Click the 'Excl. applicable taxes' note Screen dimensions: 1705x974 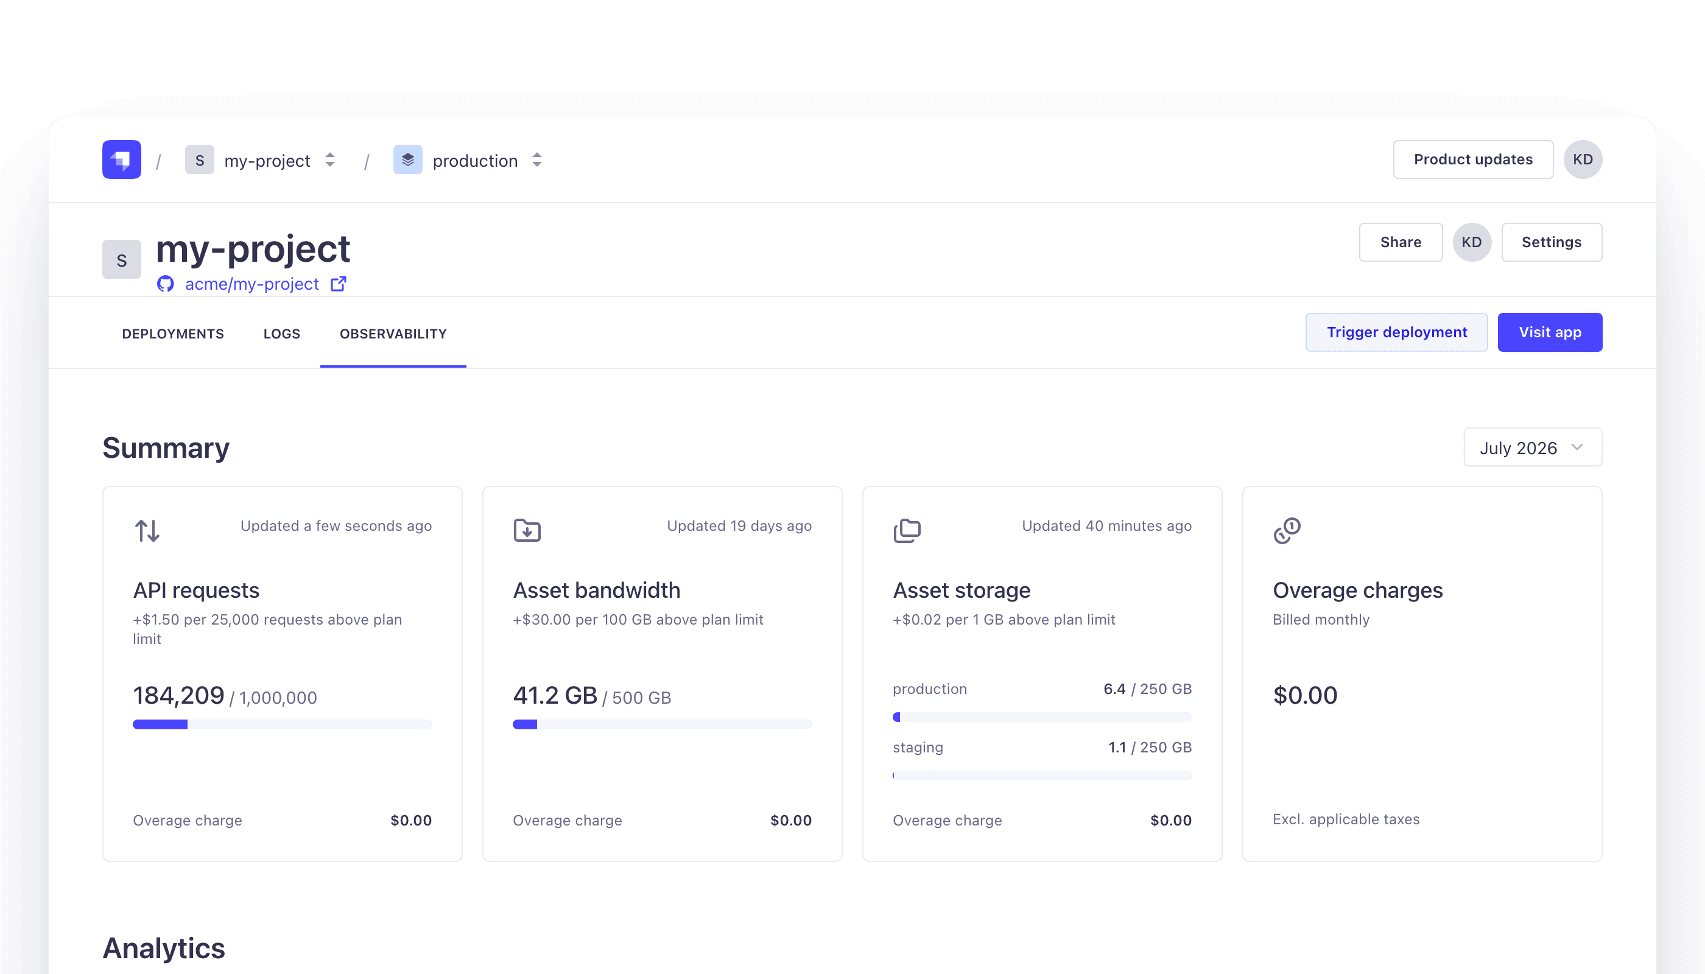tap(1346, 819)
